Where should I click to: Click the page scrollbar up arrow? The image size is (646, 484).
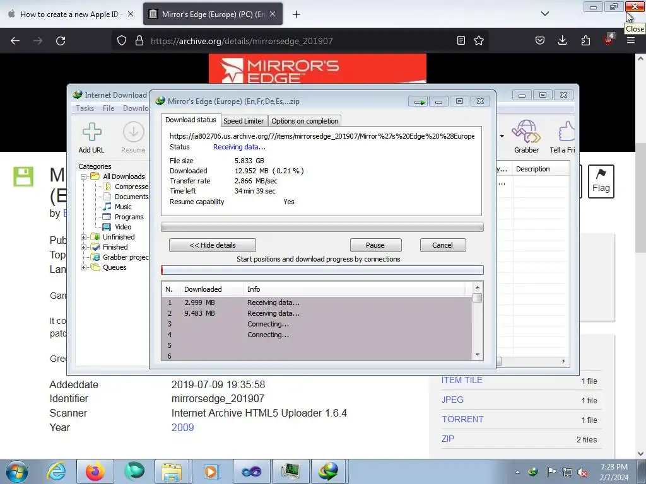[640, 59]
